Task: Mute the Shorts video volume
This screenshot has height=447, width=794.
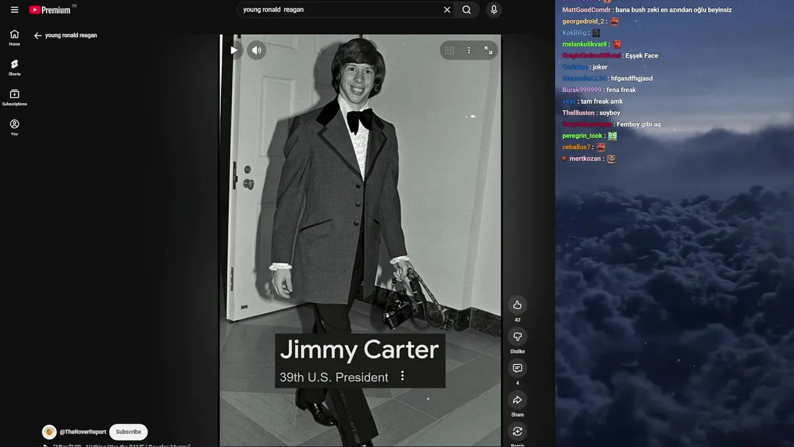Action: 257,50
